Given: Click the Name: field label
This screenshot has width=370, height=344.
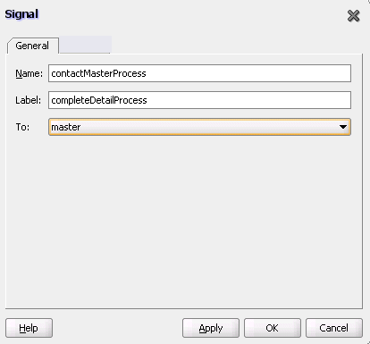Looking at the screenshot, I should click(x=29, y=73).
